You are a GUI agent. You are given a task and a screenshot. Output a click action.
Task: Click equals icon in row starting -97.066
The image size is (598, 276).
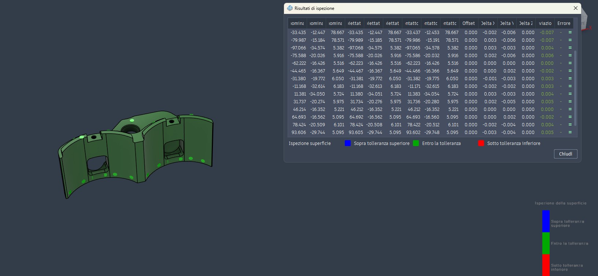click(570, 48)
